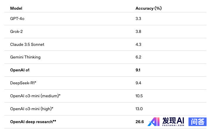Click the Accuracy (%) column header
The image size is (211, 129).
[148, 8]
